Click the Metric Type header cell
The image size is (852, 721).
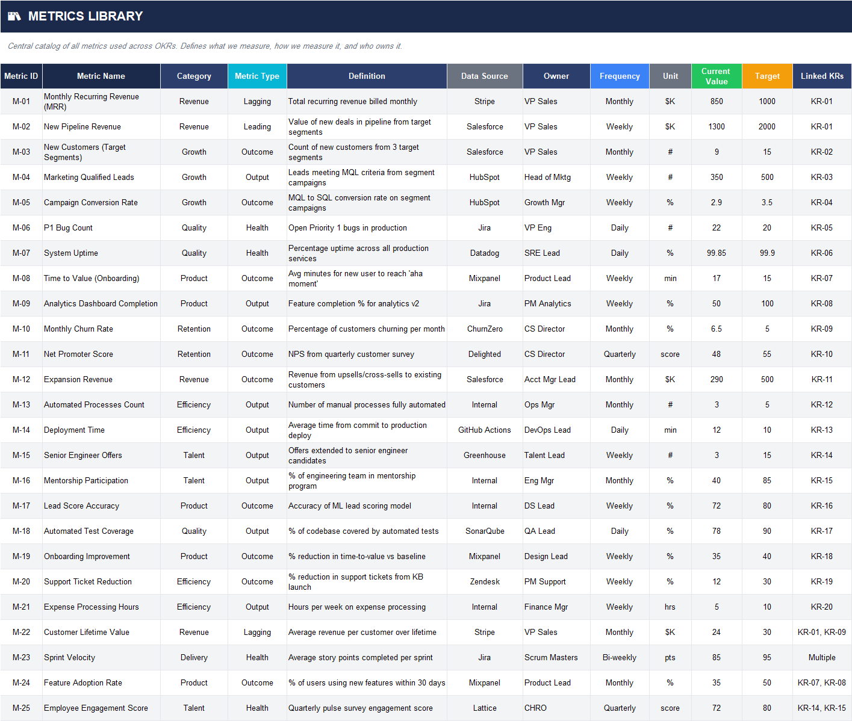[x=257, y=76]
